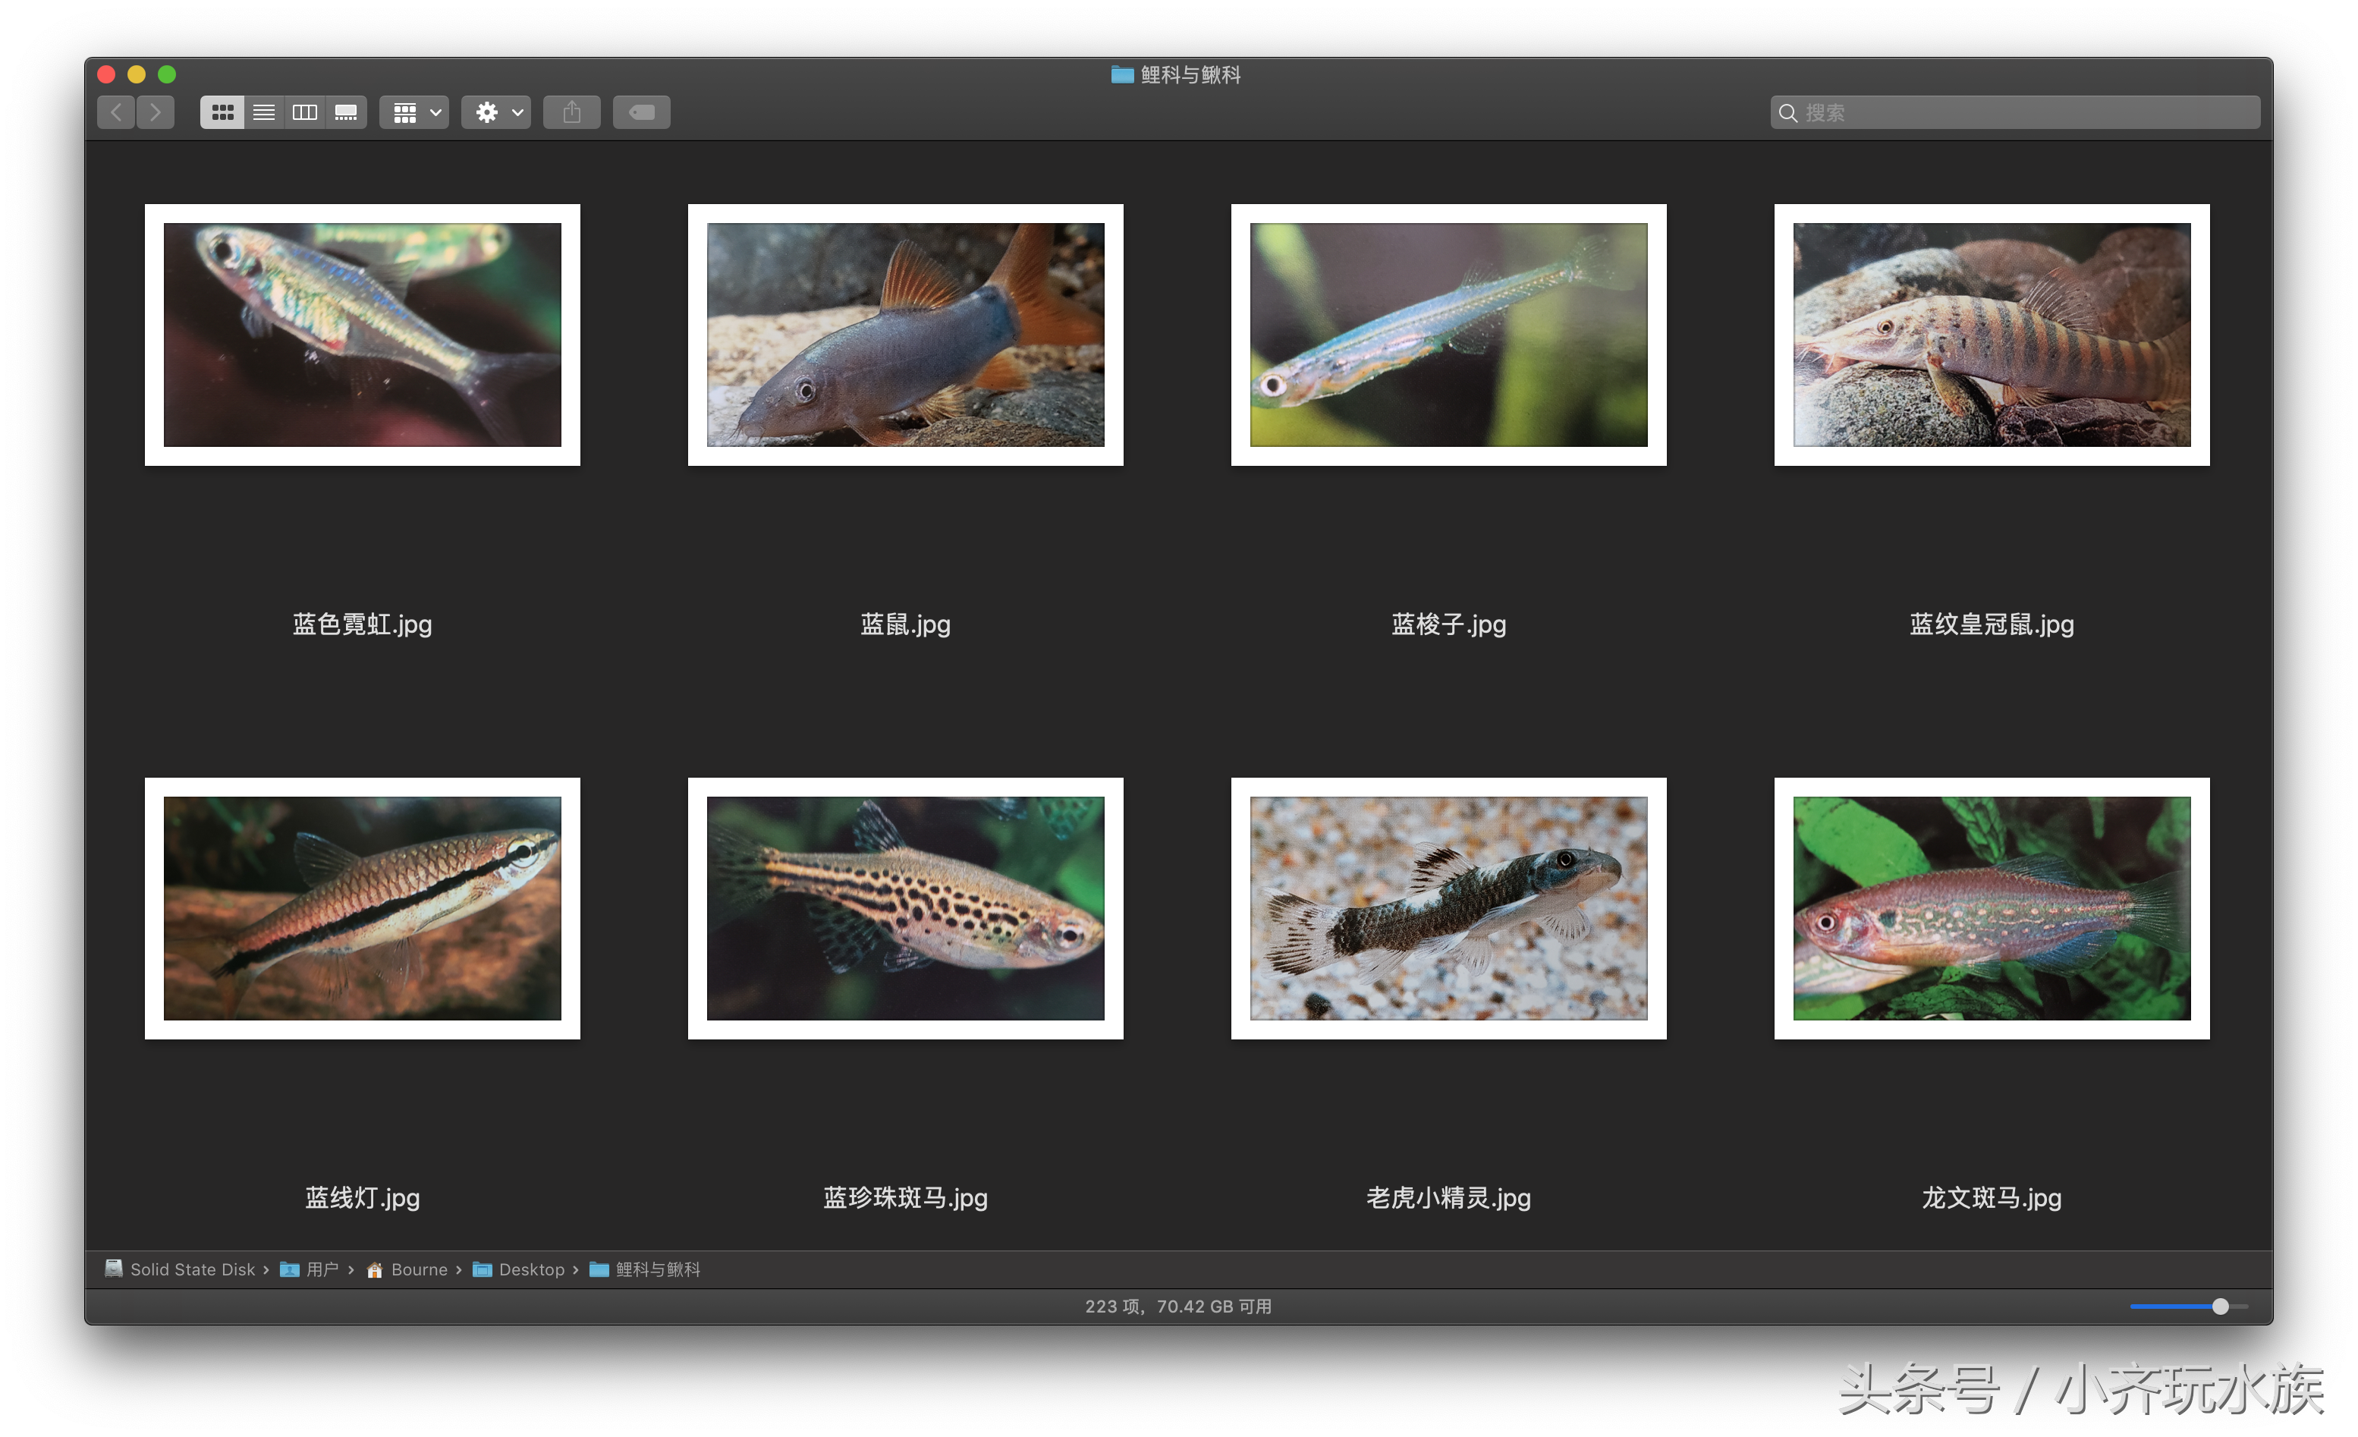Switch to icon view
The width and height of the screenshot is (2358, 1437).
[222, 113]
